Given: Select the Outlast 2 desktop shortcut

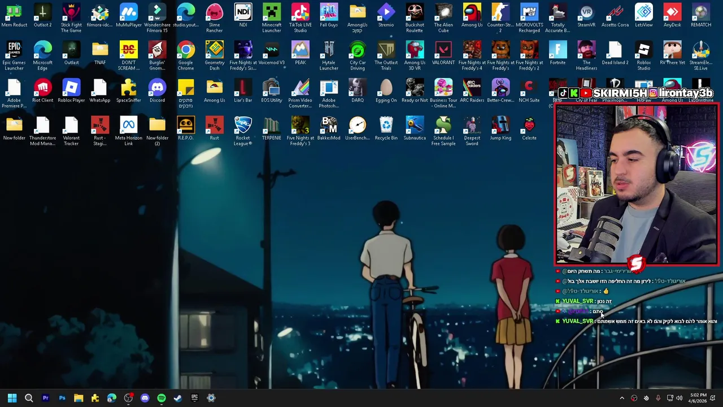Looking at the screenshot, I should pos(42,15).
